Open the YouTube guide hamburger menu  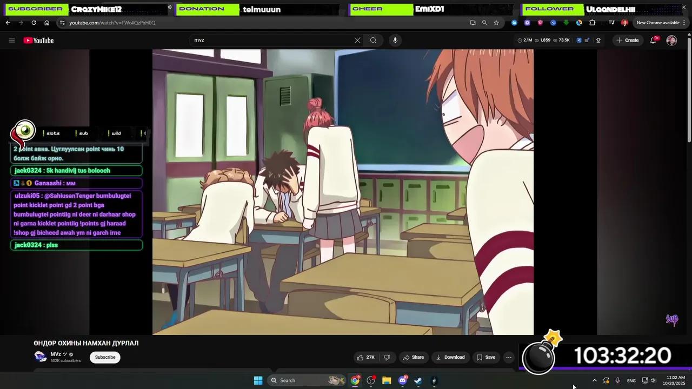click(11, 41)
